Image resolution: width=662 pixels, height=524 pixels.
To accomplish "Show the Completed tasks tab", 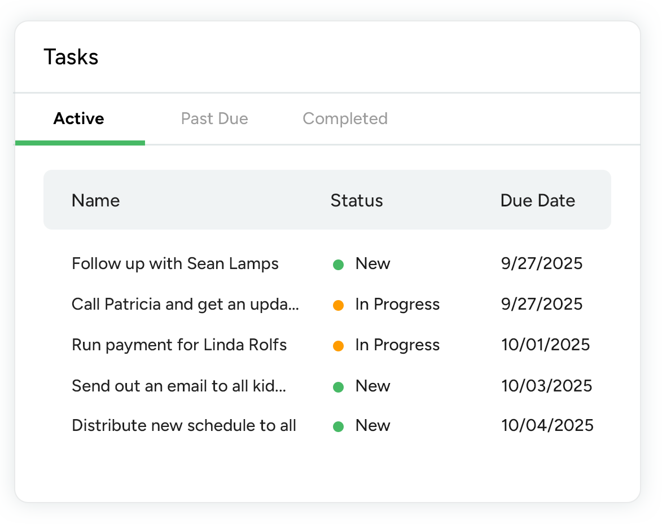I will click(345, 119).
